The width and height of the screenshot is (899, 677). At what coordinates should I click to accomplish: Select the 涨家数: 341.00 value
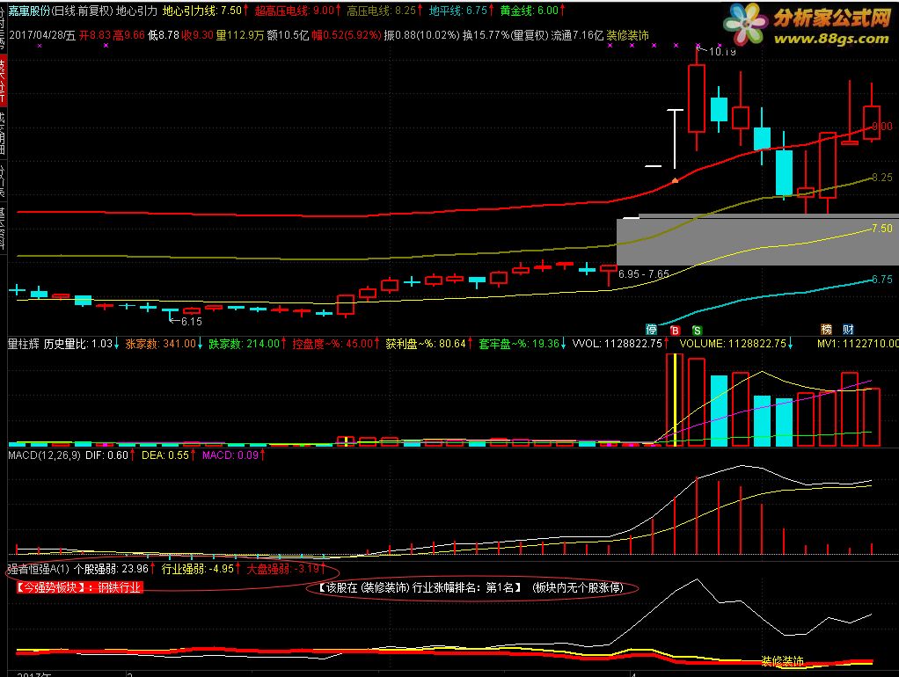[160, 344]
